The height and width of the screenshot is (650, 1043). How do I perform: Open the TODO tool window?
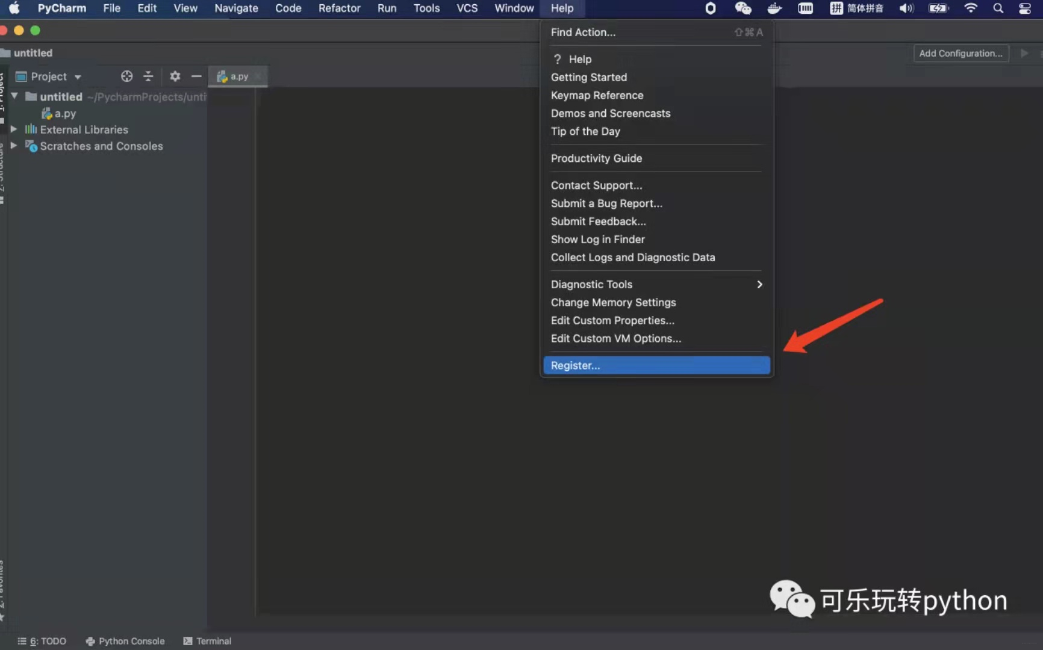pos(42,641)
